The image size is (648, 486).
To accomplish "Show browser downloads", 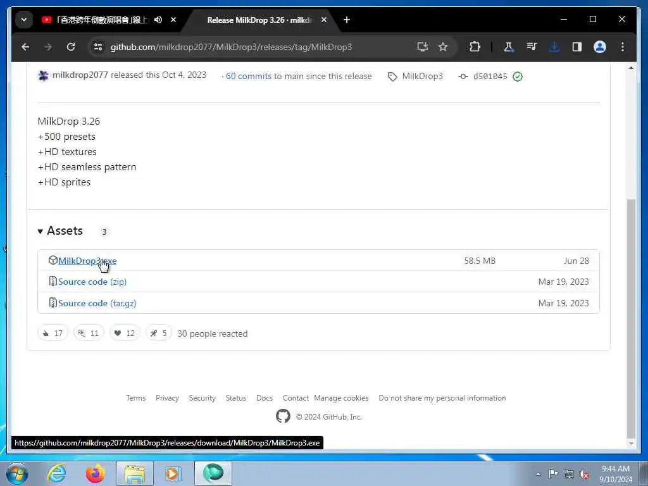I will pyautogui.click(x=554, y=47).
